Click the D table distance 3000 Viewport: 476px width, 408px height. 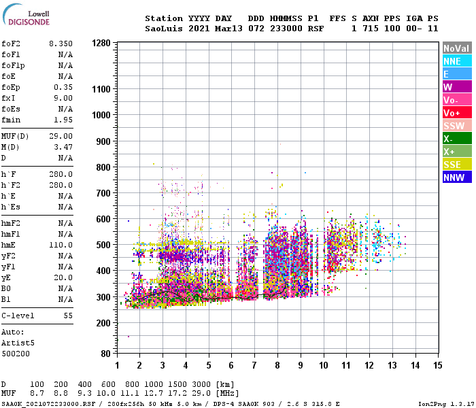coord(201,385)
